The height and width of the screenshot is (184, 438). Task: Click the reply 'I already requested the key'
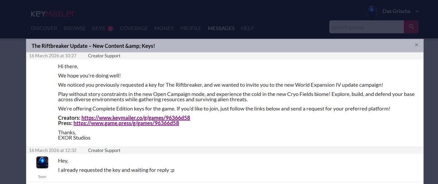(116, 170)
